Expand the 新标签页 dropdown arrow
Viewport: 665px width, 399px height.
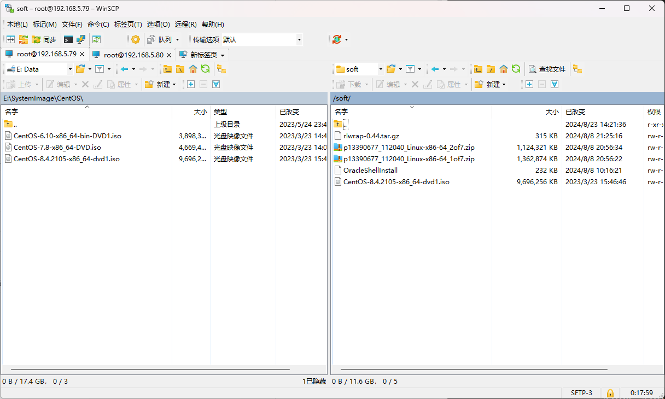tap(223, 55)
